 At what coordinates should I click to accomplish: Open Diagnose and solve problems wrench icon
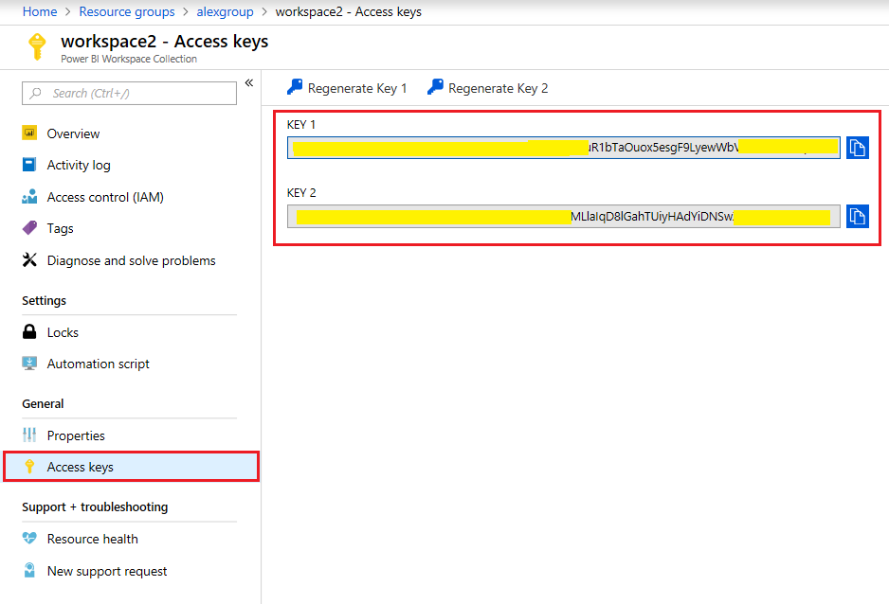click(28, 259)
